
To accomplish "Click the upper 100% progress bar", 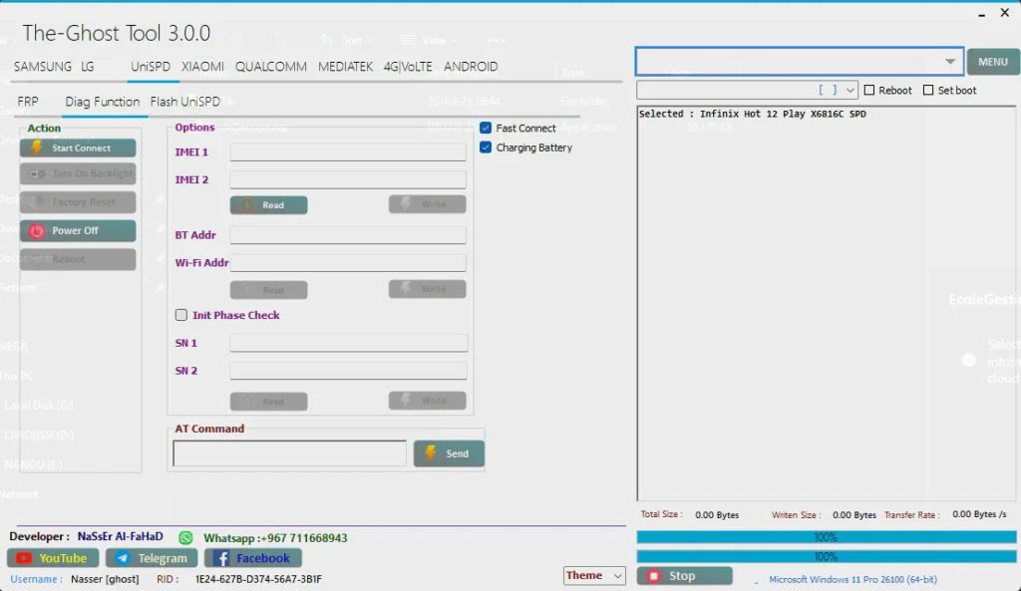I will coord(826,537).
